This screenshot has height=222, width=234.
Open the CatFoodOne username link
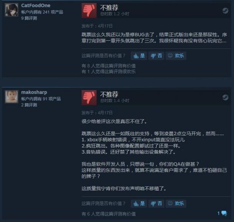coord(36,5)
